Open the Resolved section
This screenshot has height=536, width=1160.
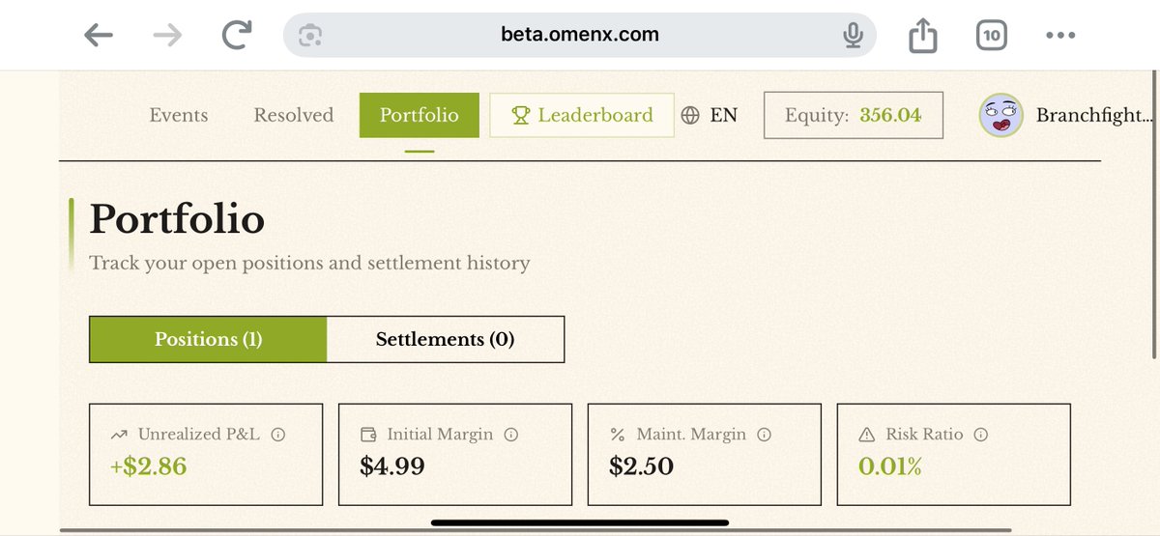pyautogui.click(x=293, y=116)
